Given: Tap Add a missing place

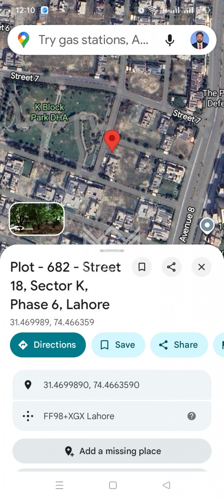Looking at the screenshot, I should tap(112, 451).
